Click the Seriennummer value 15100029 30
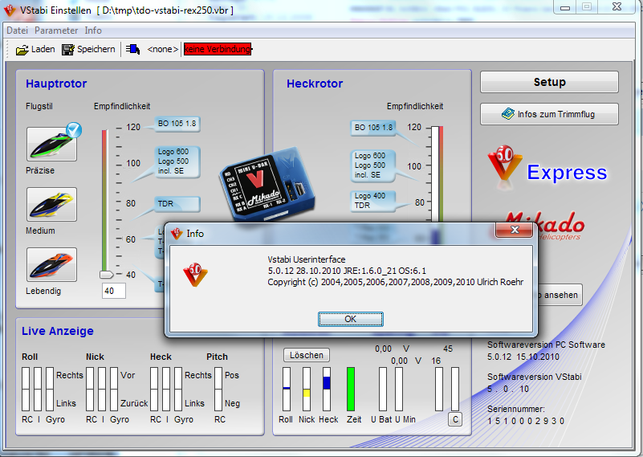Viewport: 643px width, 457px height. click(x=526, y=421)
